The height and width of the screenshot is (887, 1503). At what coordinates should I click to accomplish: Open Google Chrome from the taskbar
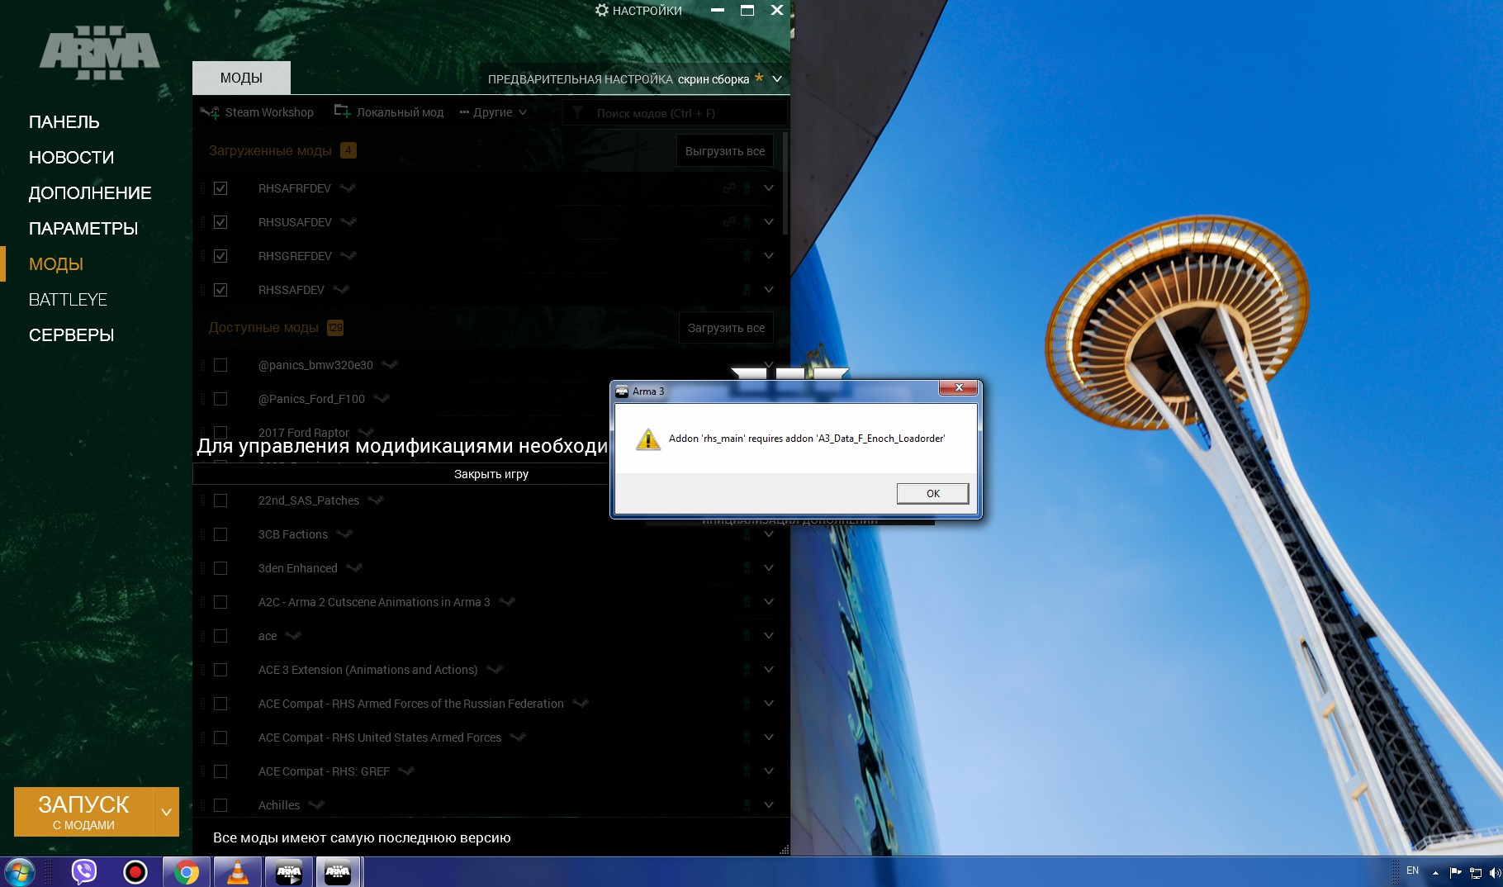[x=187, y=872]
